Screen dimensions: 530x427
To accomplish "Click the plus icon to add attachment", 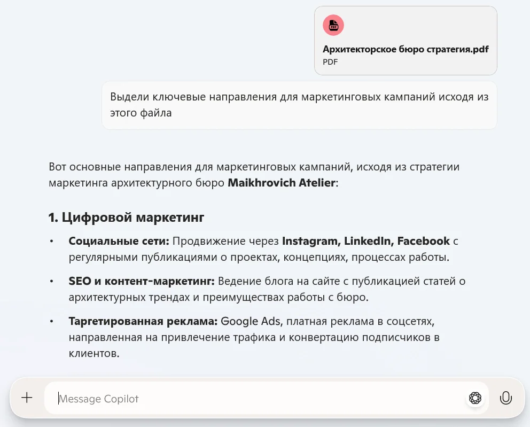I will coord(27,398).
